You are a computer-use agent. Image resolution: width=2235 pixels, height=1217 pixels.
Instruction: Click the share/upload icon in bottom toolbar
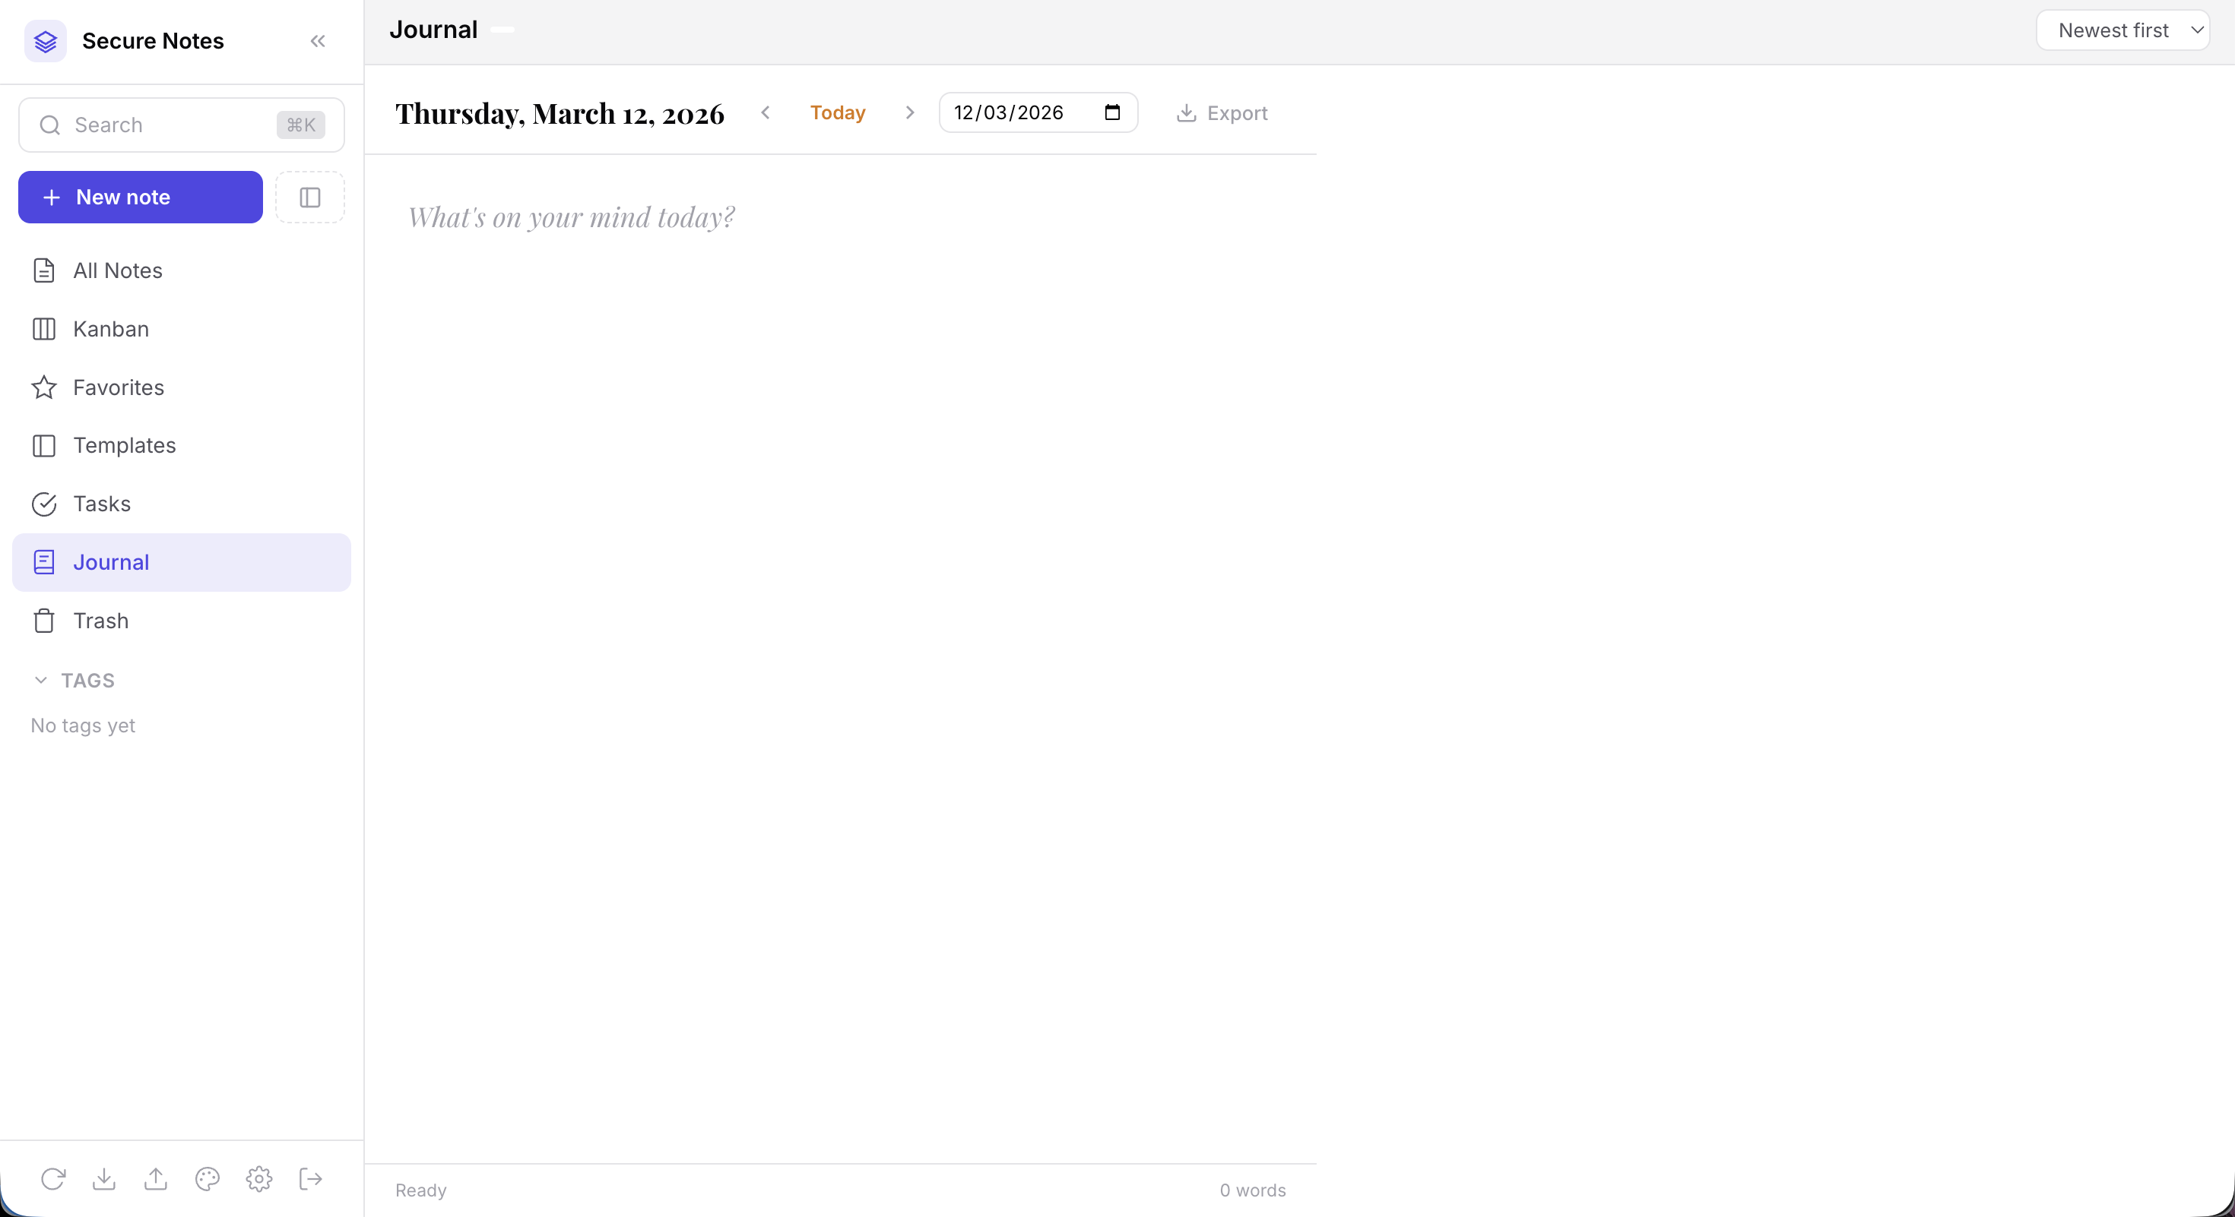(x=155, y=1179)
